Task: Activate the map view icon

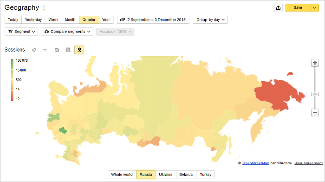Action: point(79,50)
